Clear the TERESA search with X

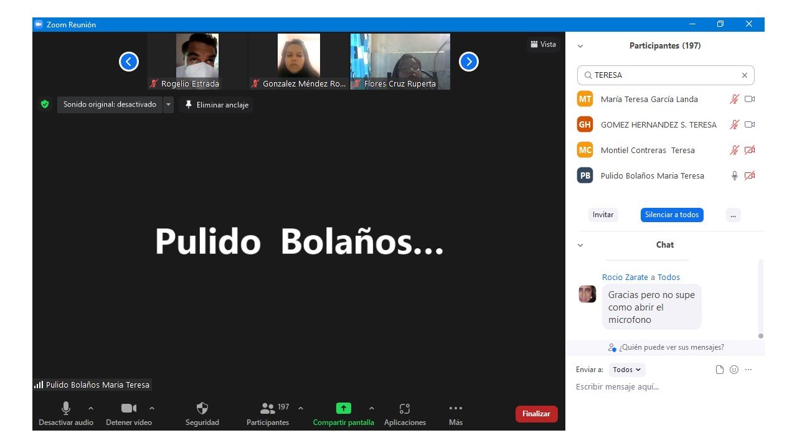(744, 75)
